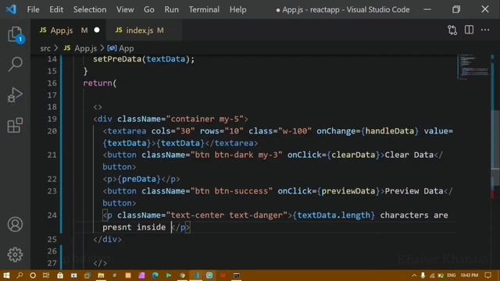Viewport: 500px width, 281px height.
Task: Show hidden system tray icons arrow
Action: pos(414,276)
